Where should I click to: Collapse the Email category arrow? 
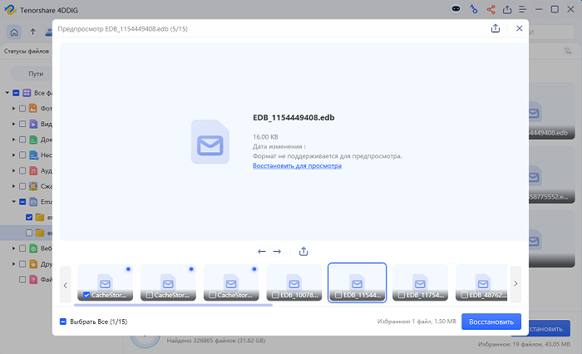14,201
